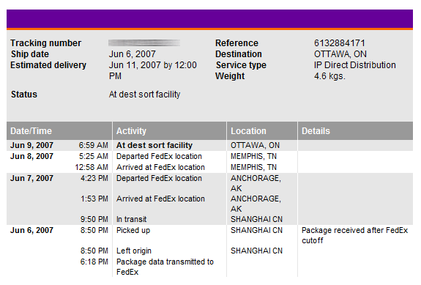This screenshot has width=421, height=285.
Task: Select the Jun 6, 2007 ship date value
Action: point(132,54)
